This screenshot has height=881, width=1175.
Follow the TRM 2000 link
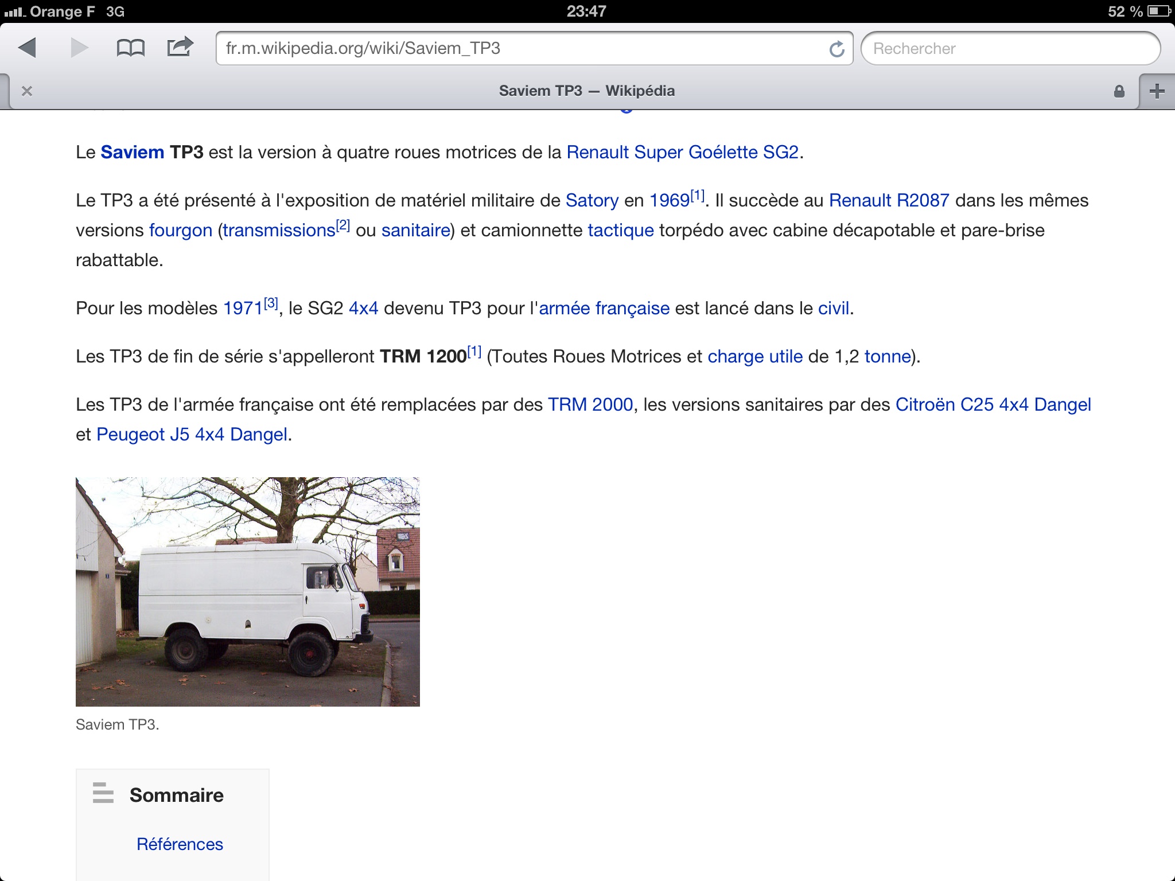(x=590, y=404)
